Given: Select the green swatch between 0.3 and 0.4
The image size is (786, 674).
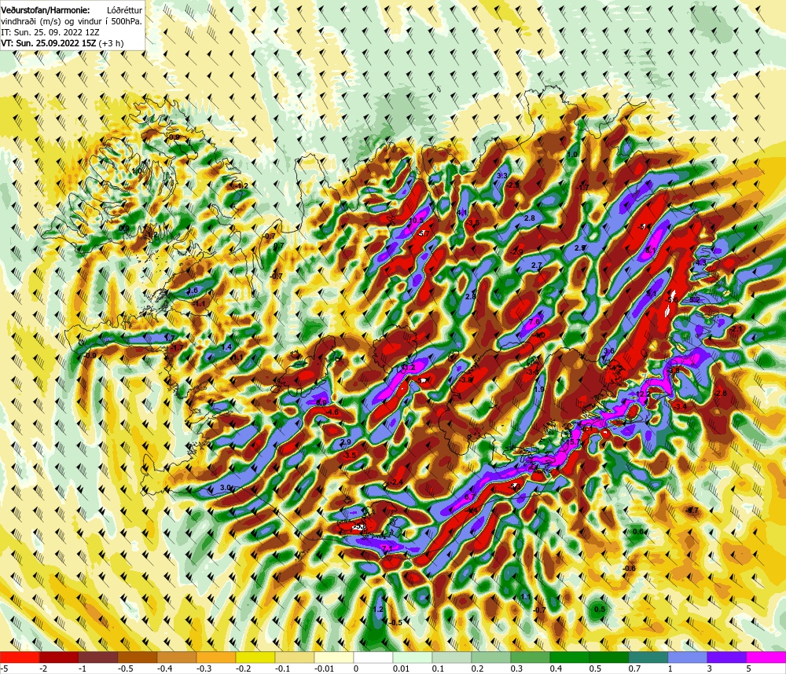Looking at the screenshot, I should (x=531, y=657).
